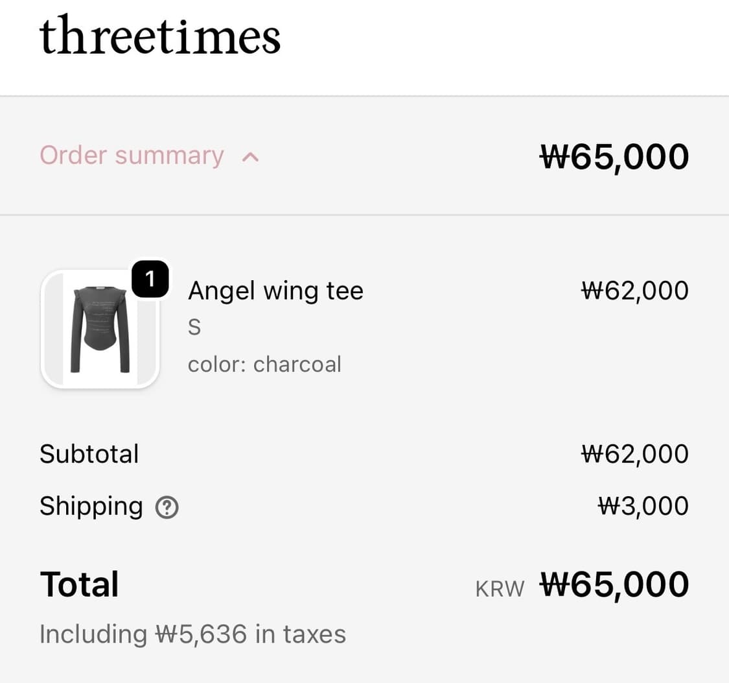Click the KRW currency code

click(500, 588)
